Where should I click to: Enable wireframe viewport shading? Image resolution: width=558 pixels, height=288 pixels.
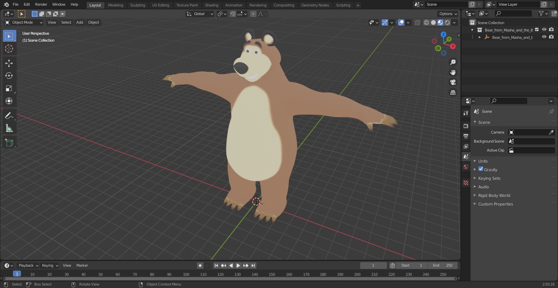click(426, 22)
